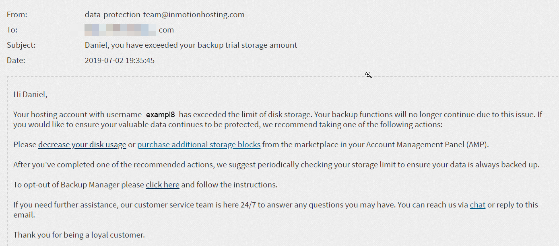Viewport: 559px width, 246px height.
Task: Click the "click here" opt-out link
Action: [x=163, y=185]
